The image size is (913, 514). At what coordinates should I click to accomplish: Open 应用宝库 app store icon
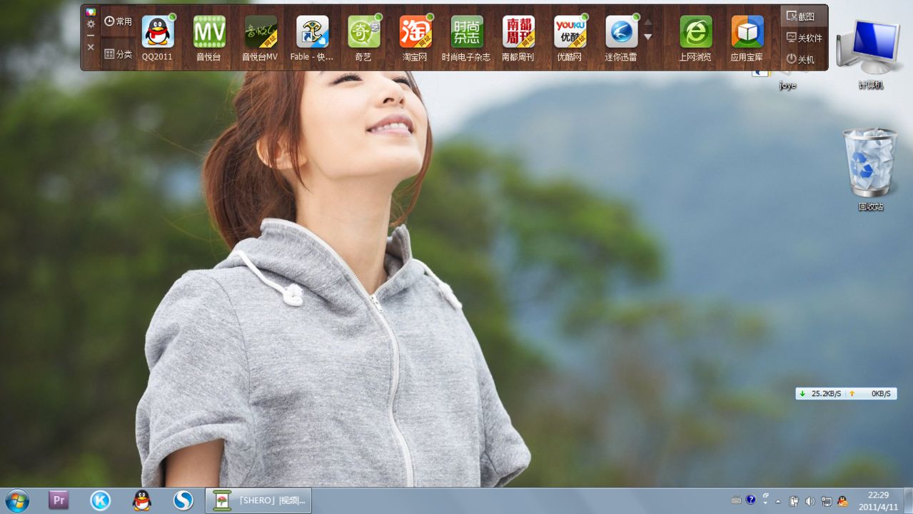pyautogui.click(x=747, y=32)
